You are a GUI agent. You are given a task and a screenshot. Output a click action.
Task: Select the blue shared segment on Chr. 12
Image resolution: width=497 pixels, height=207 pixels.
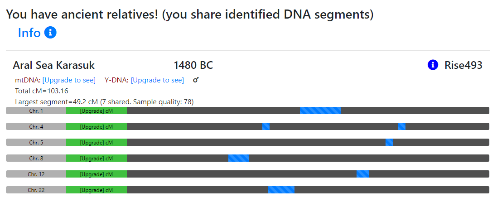pyautogui.click(x=363, y=174)
